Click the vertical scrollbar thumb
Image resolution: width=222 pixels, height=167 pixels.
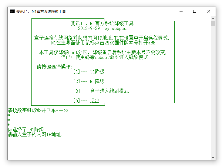213,24
